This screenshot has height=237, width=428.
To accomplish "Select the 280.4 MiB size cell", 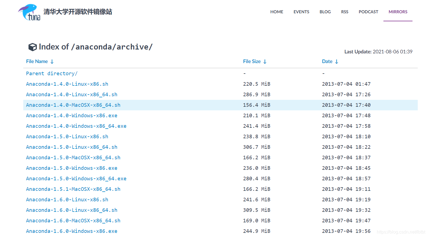I will 257,179.
